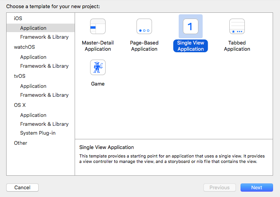Click the watchOS section header

[x=24, y=47]
